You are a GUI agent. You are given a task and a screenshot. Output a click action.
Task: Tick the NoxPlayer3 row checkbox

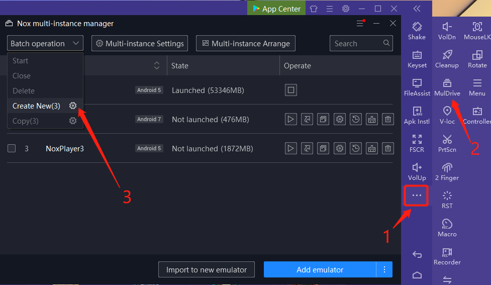(12, 148)
